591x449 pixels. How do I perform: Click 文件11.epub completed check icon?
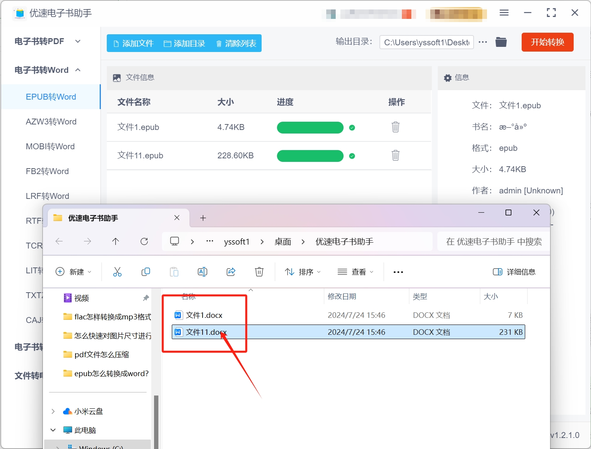click(x=352, y=156)
